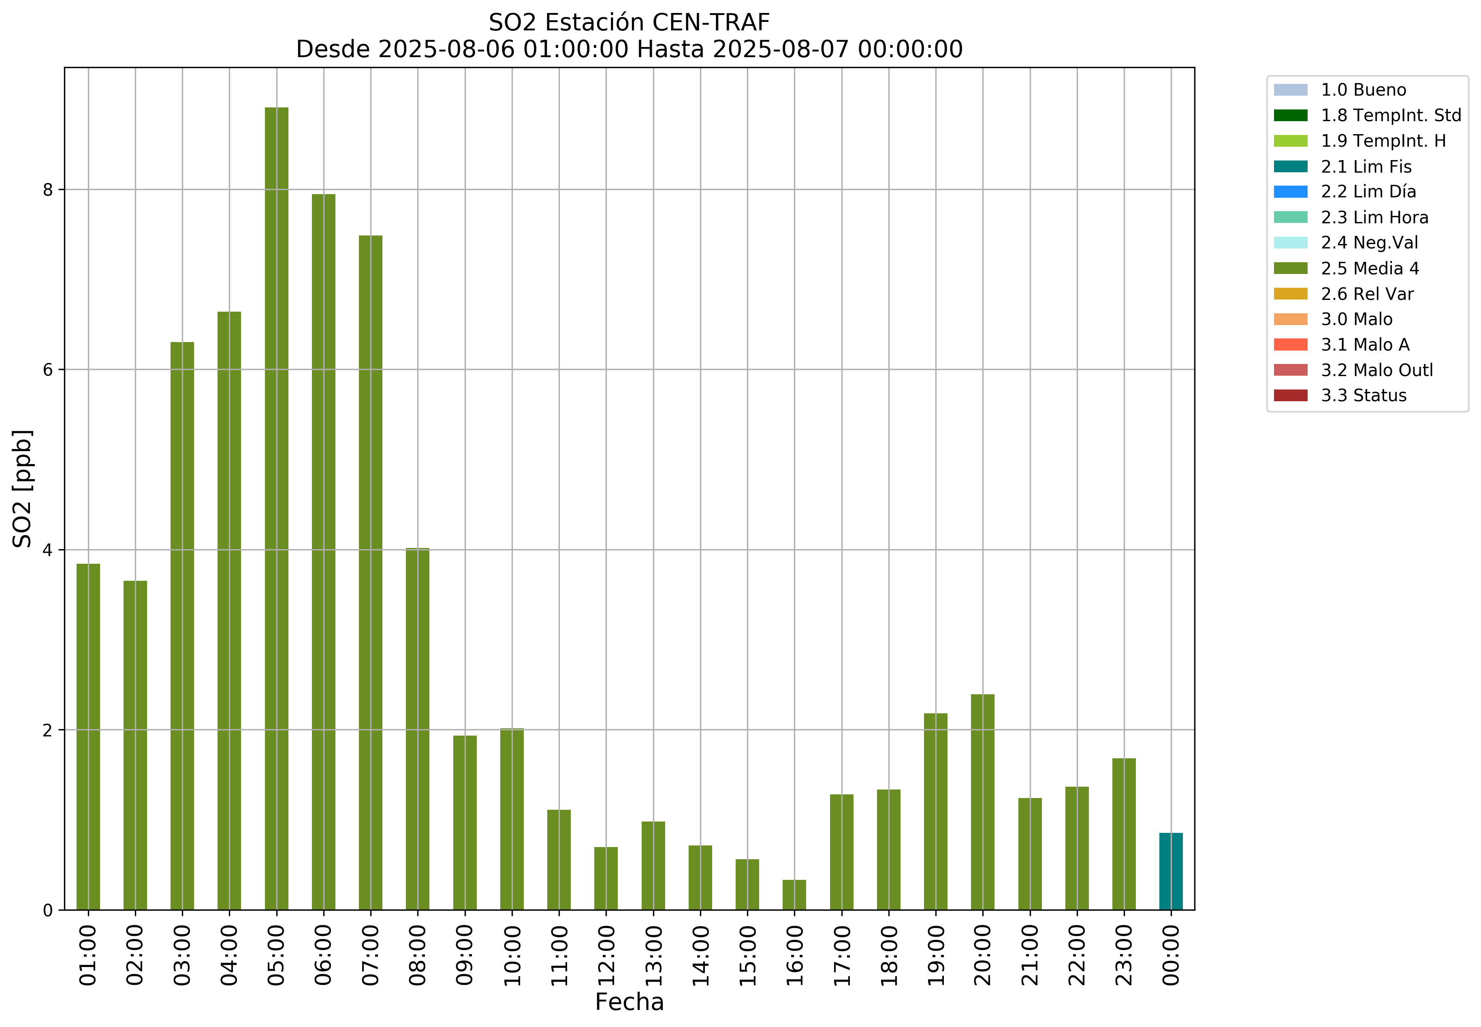
Task: Click the 20:00 bar in the chart
Action: click(x=982, y=802)
